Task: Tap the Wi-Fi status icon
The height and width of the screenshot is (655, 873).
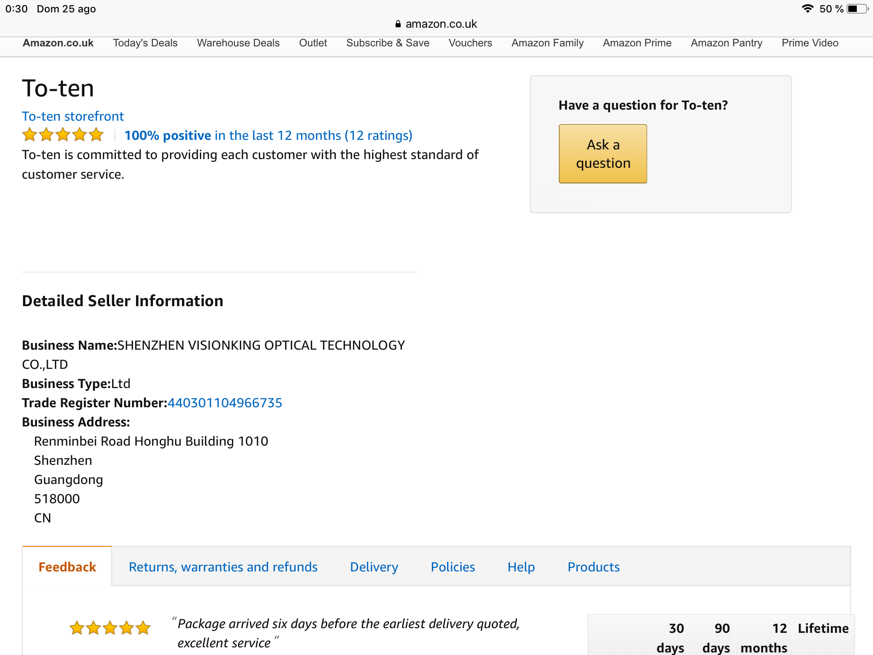Action: [807, 9]
